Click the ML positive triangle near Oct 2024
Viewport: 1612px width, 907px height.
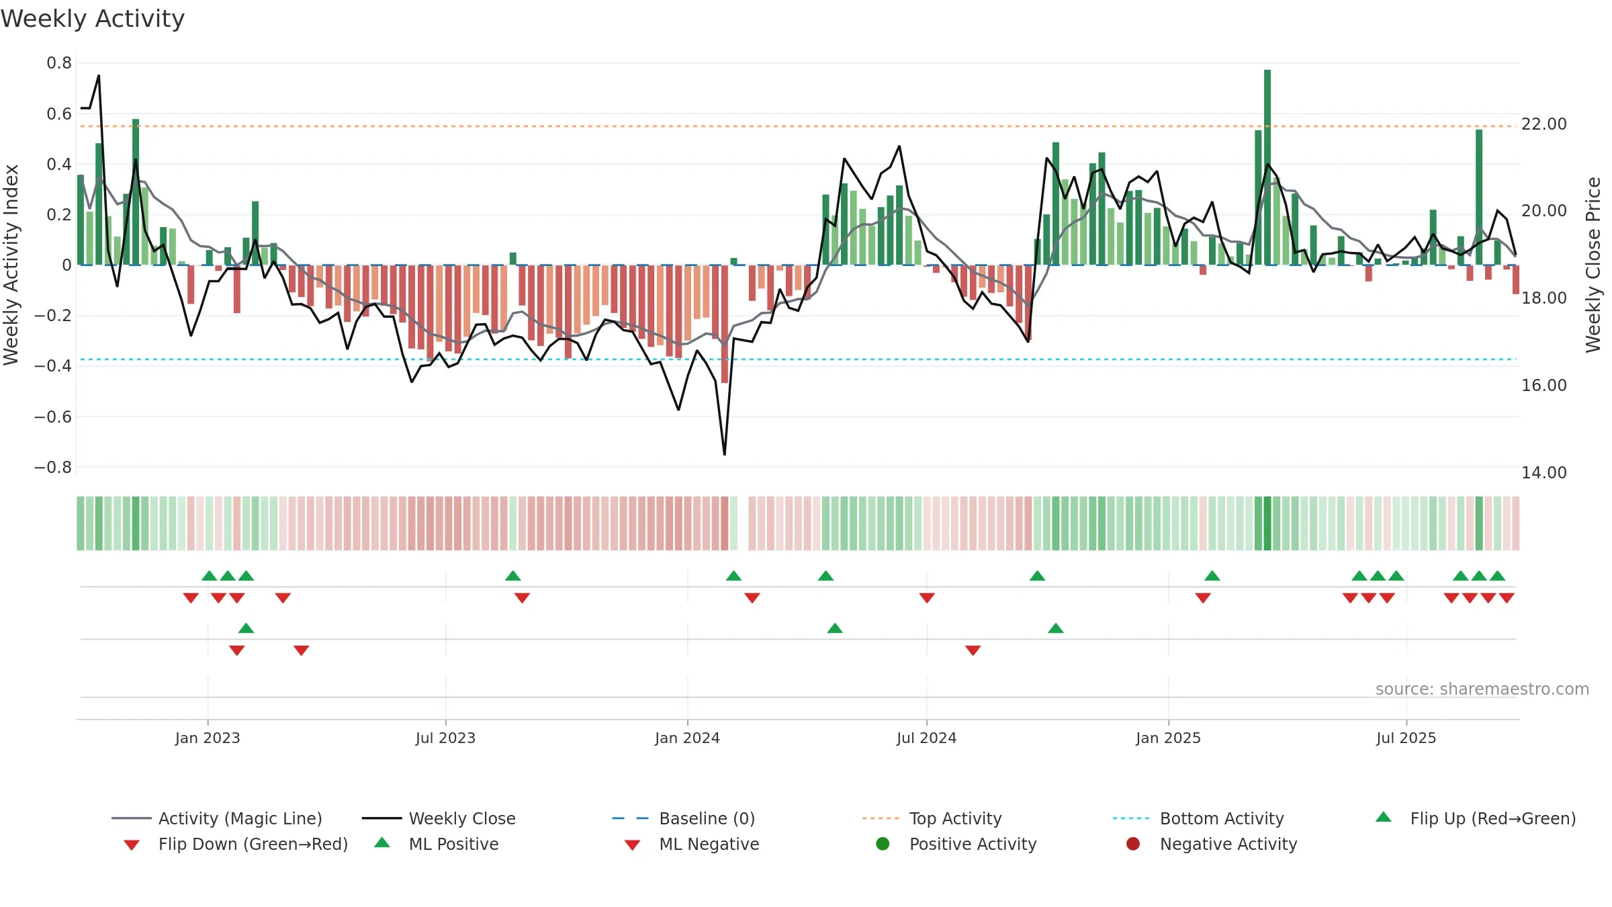(x=1055, y=628)
